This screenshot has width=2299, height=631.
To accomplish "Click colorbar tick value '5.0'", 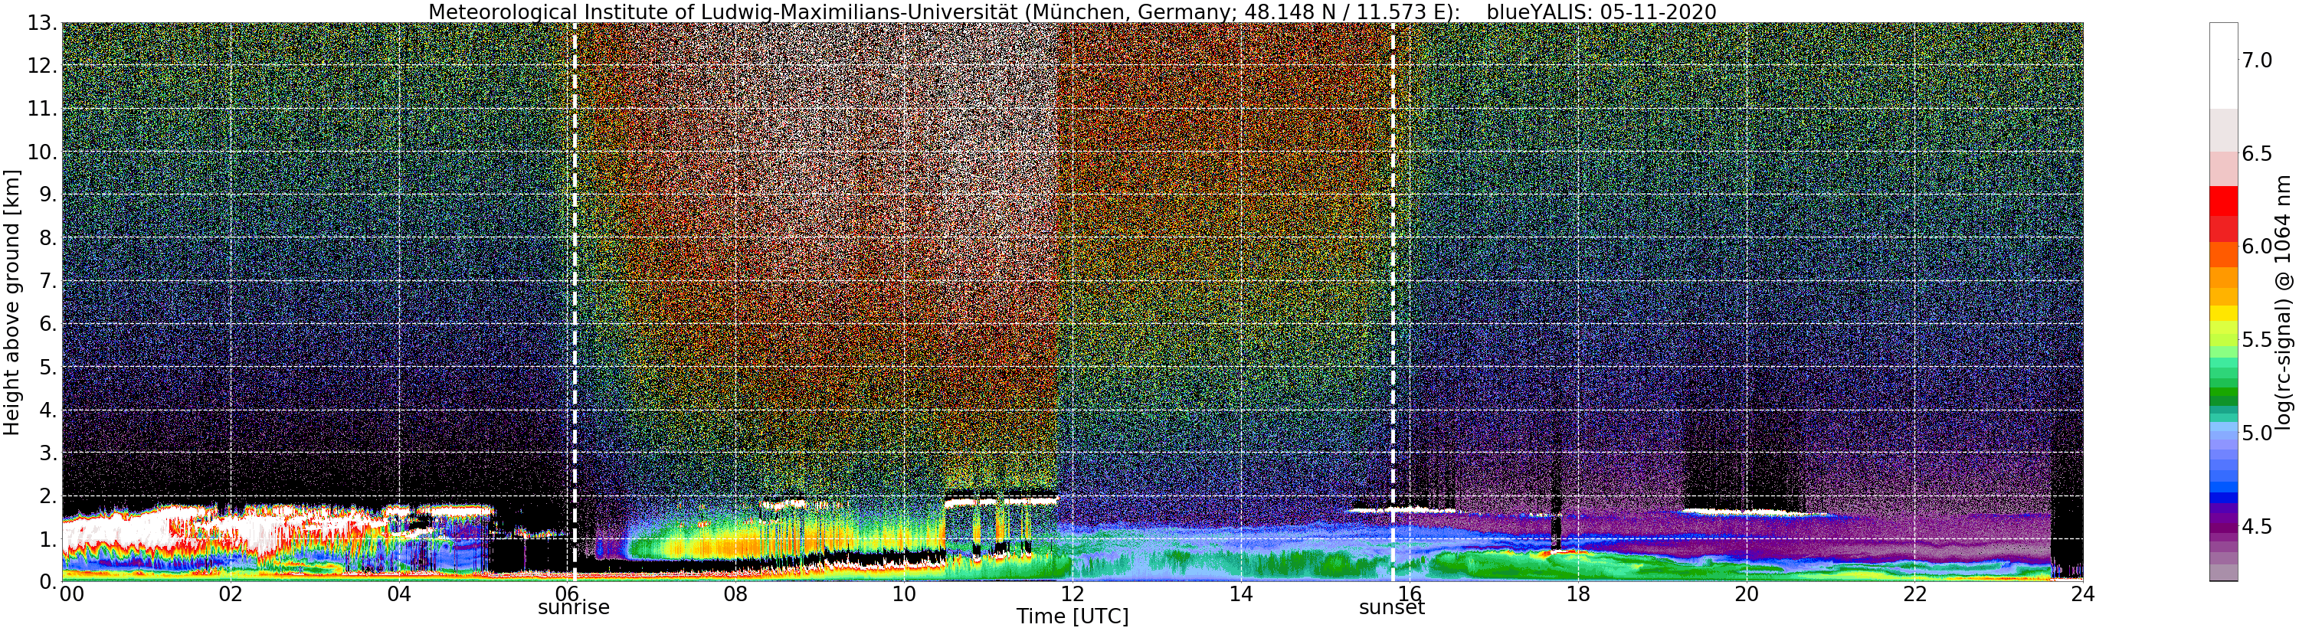I will [2257, 433].
